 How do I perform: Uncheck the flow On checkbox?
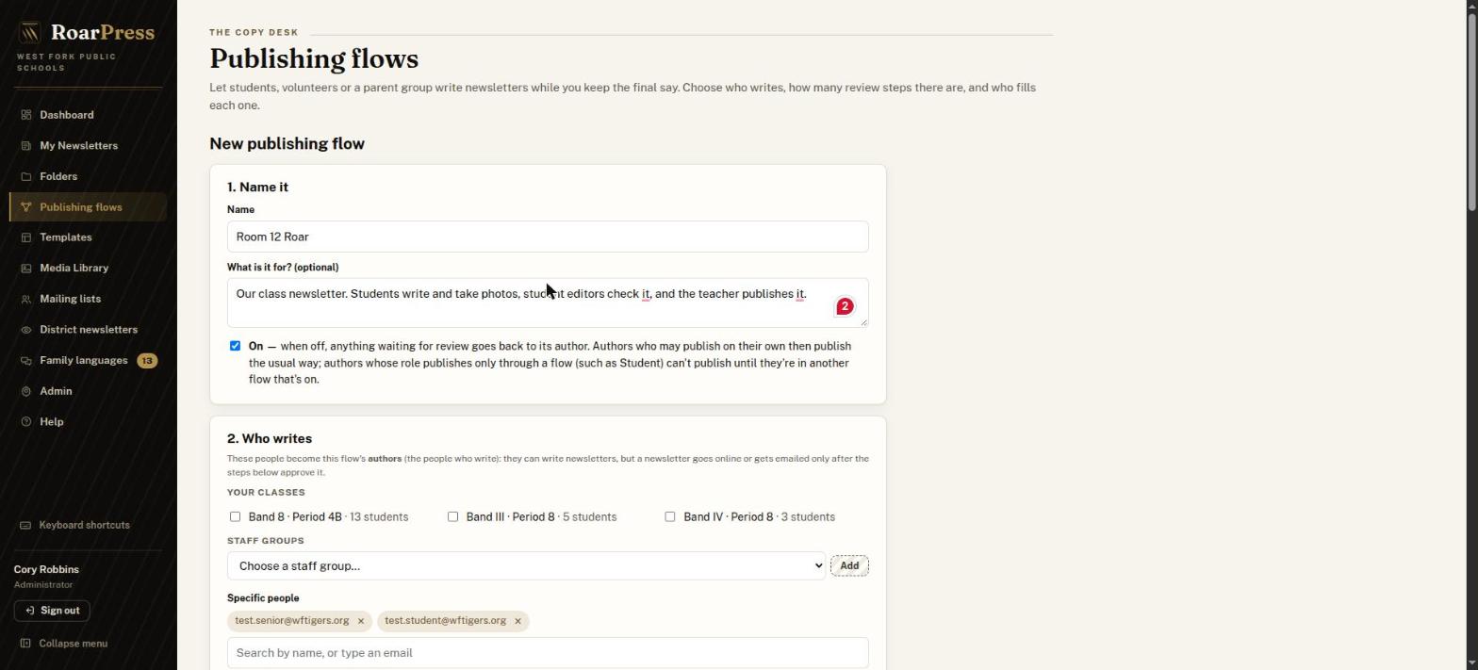tap(235, 346)
